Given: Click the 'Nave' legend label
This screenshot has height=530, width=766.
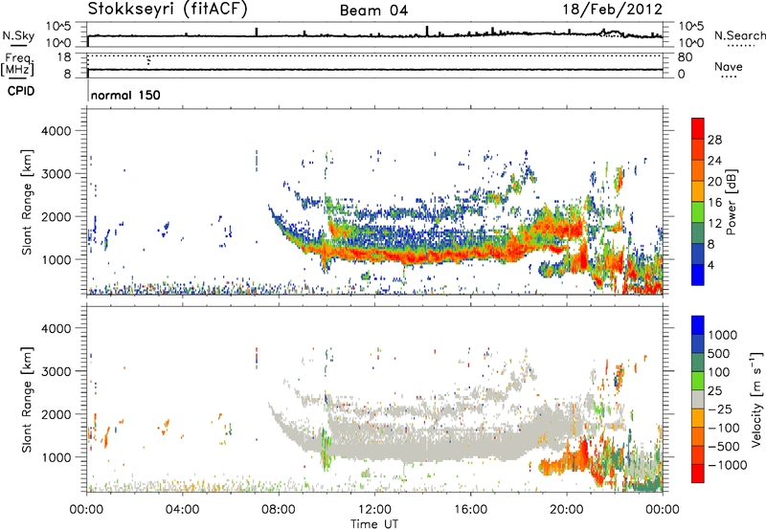Looking at the screenshot, I should [x=729, y=67].
